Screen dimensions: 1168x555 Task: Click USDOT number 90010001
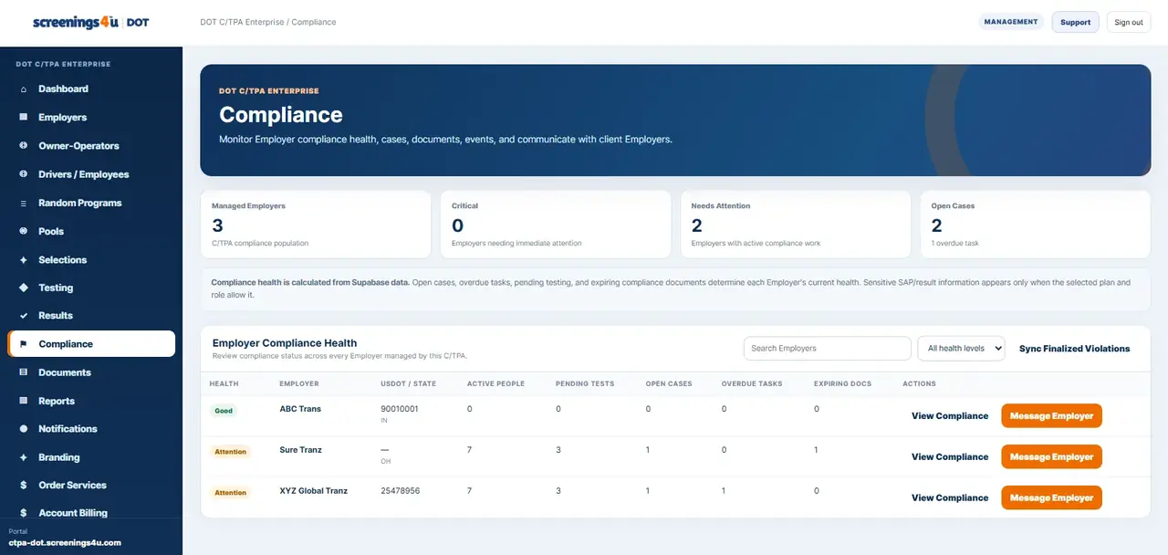pyautogui.click(x=400, y=409)
